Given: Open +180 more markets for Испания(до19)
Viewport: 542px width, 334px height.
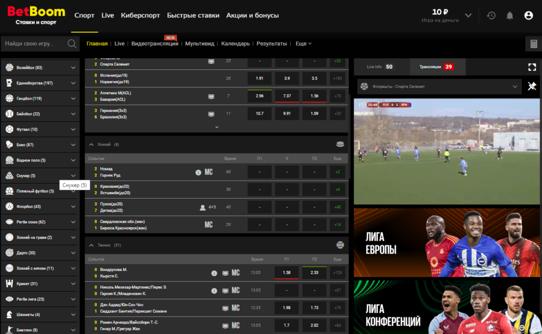Looking at the screenshot, I should (337, 78).
